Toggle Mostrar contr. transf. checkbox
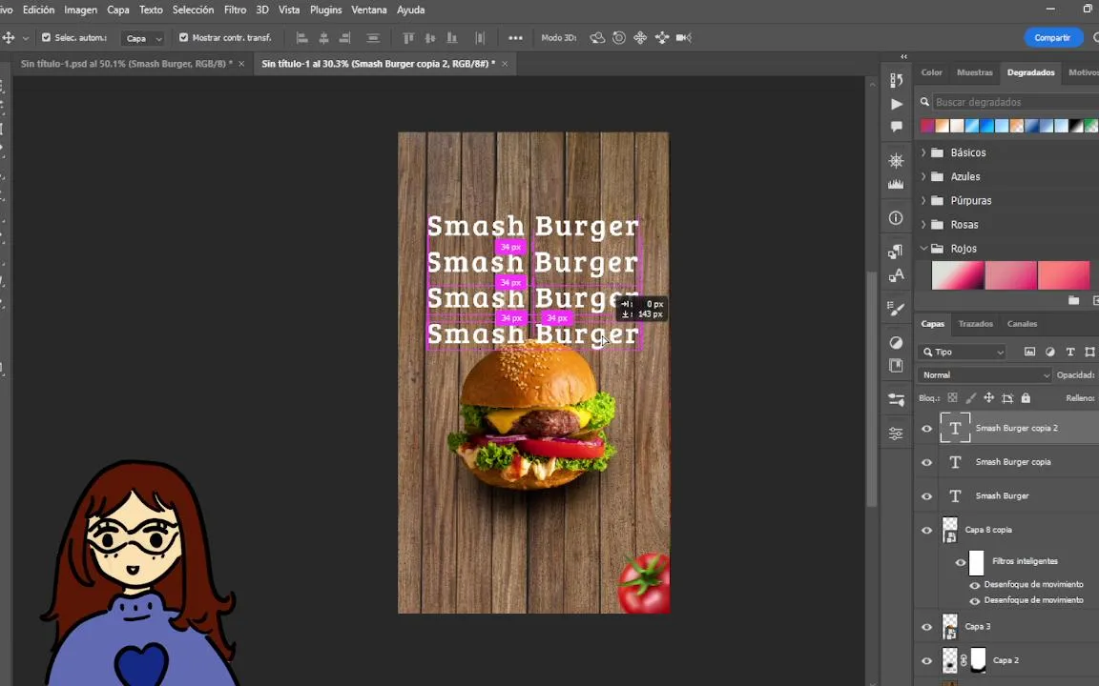Image resolution: width=1099 pixels, height=686 pixels. 183,38
